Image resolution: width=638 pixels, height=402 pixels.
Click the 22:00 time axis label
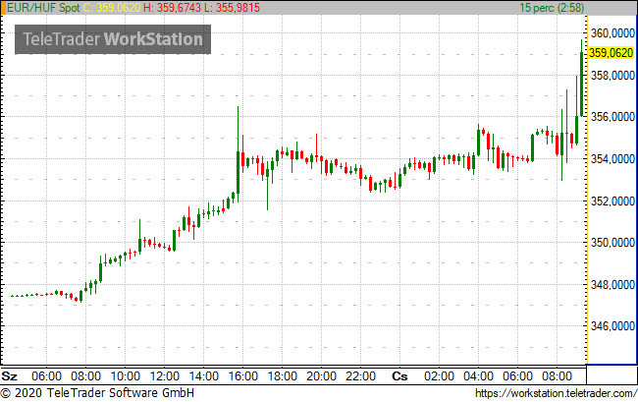[360, 375]
